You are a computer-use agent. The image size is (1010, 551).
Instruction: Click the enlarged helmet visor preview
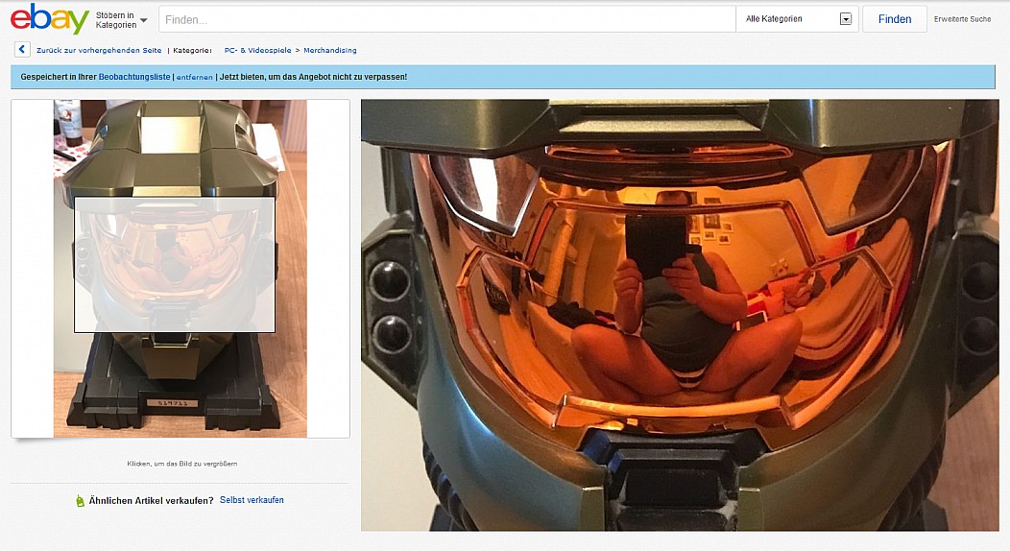point(679,315)
